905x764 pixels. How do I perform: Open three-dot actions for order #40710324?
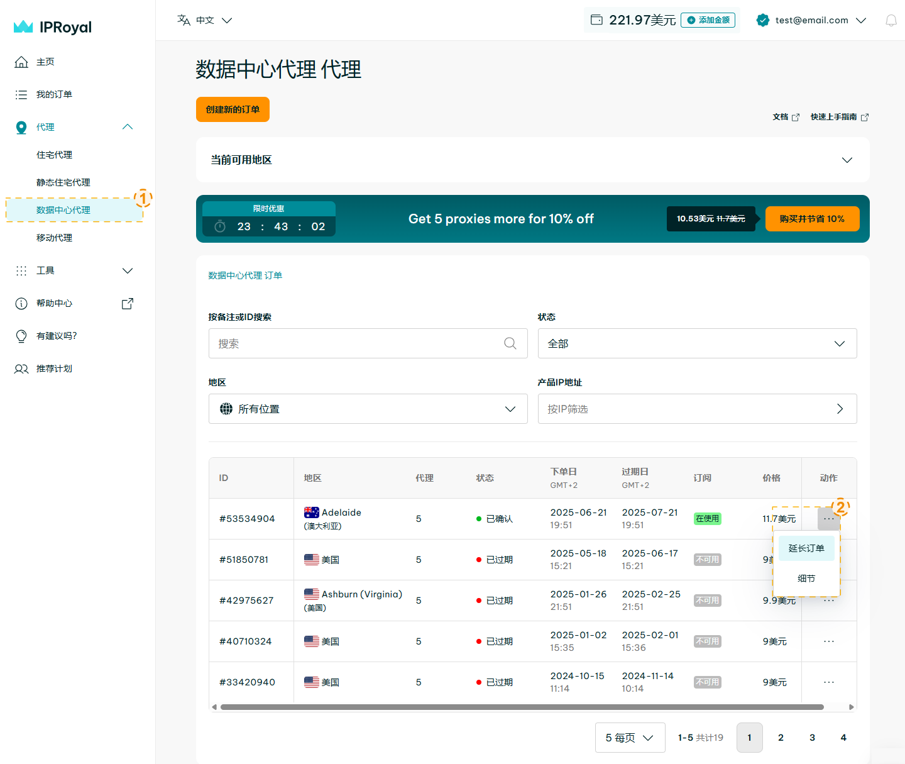pos(829,641)
